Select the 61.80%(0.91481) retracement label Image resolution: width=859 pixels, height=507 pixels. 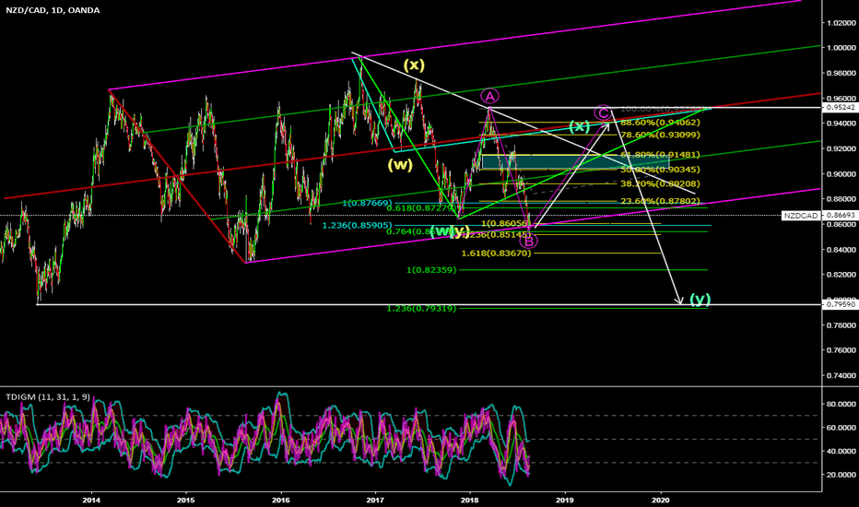coord(660,155)
